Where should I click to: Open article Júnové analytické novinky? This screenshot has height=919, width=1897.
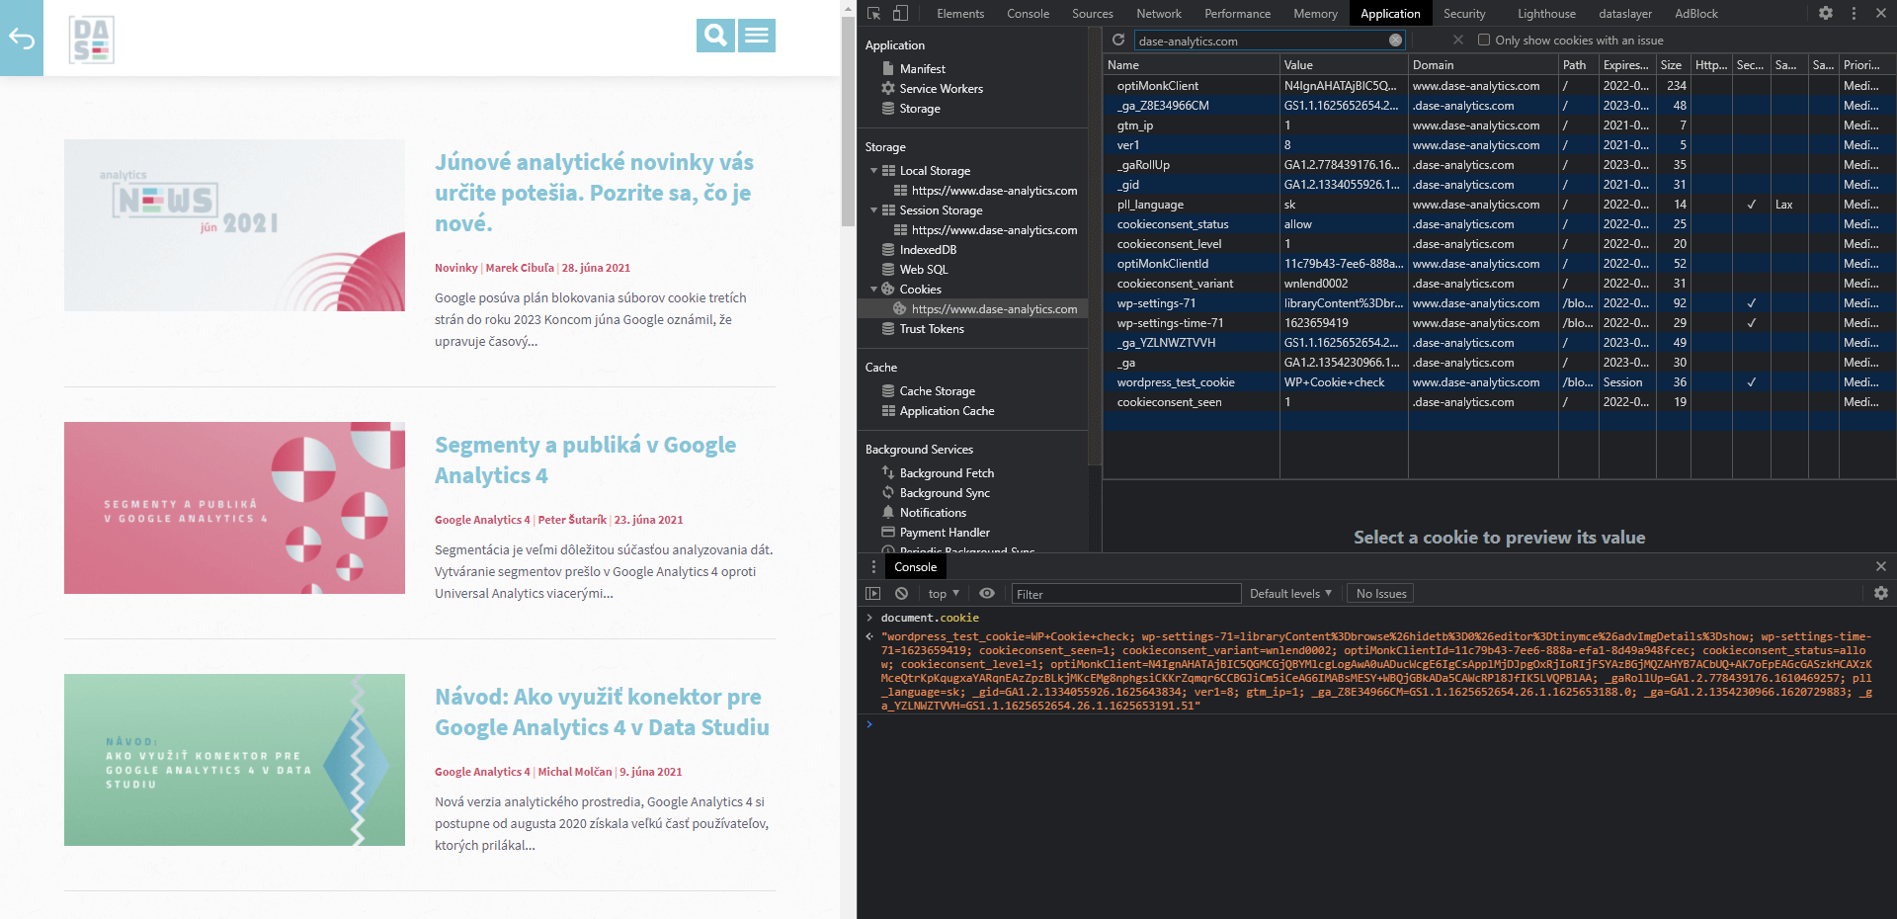pyautogui.click(x=594, y=192)
